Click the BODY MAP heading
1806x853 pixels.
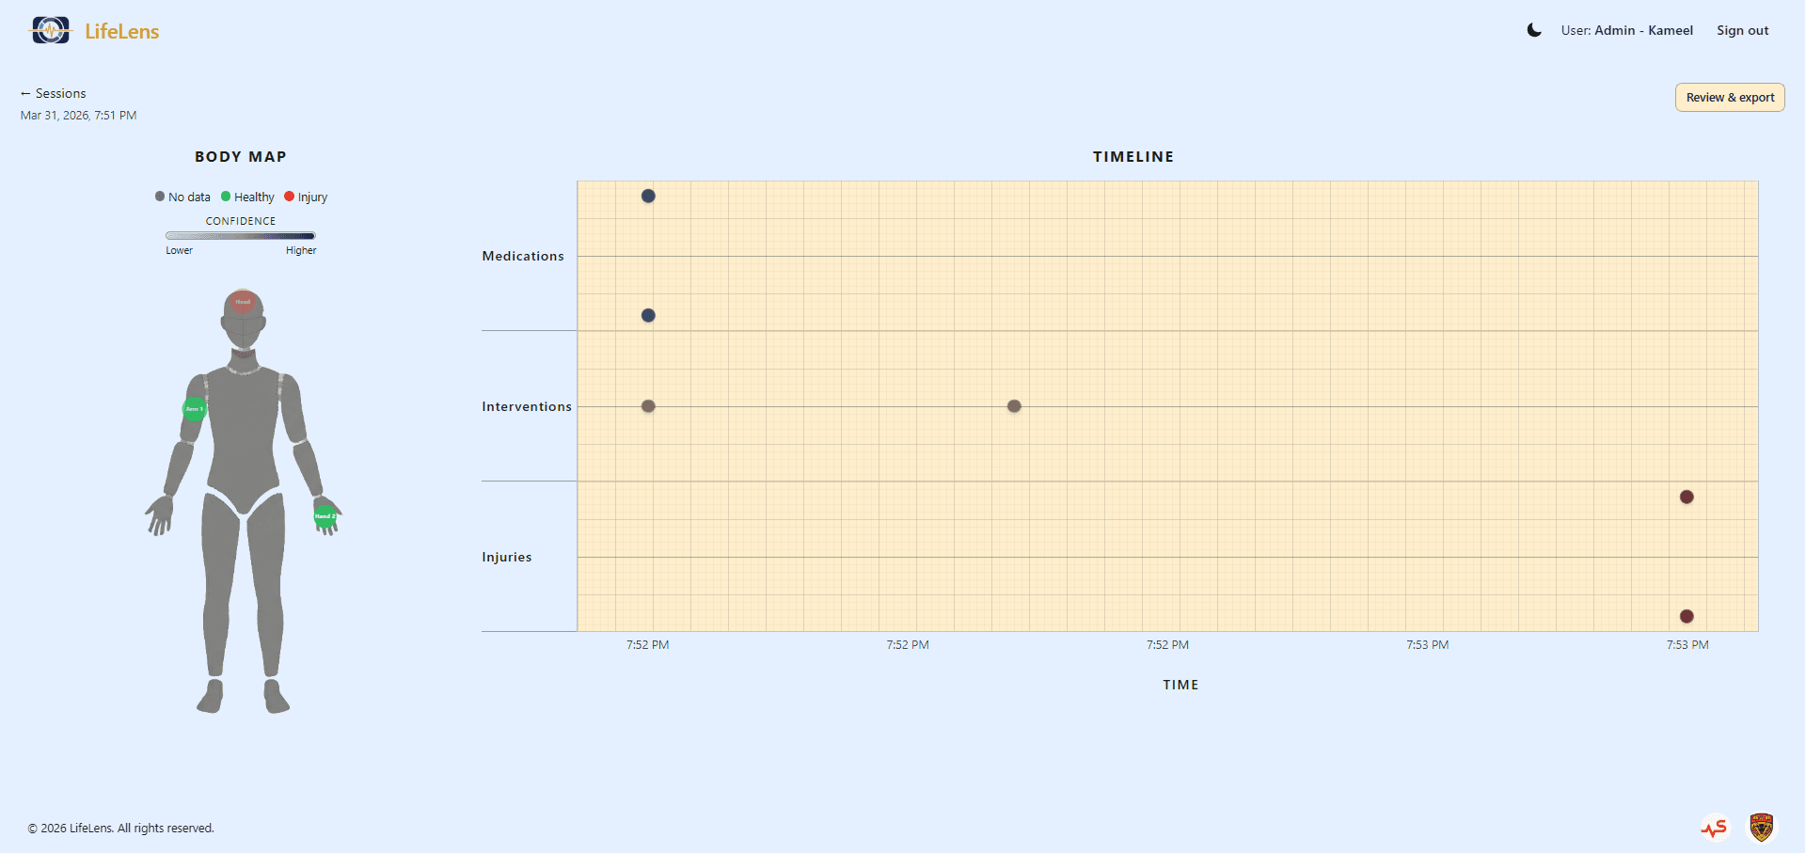click(241, 157)
